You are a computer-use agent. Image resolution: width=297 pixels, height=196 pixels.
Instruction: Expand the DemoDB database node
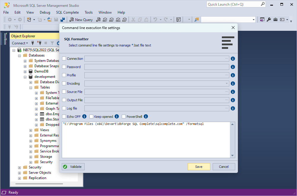coord(25,72)
